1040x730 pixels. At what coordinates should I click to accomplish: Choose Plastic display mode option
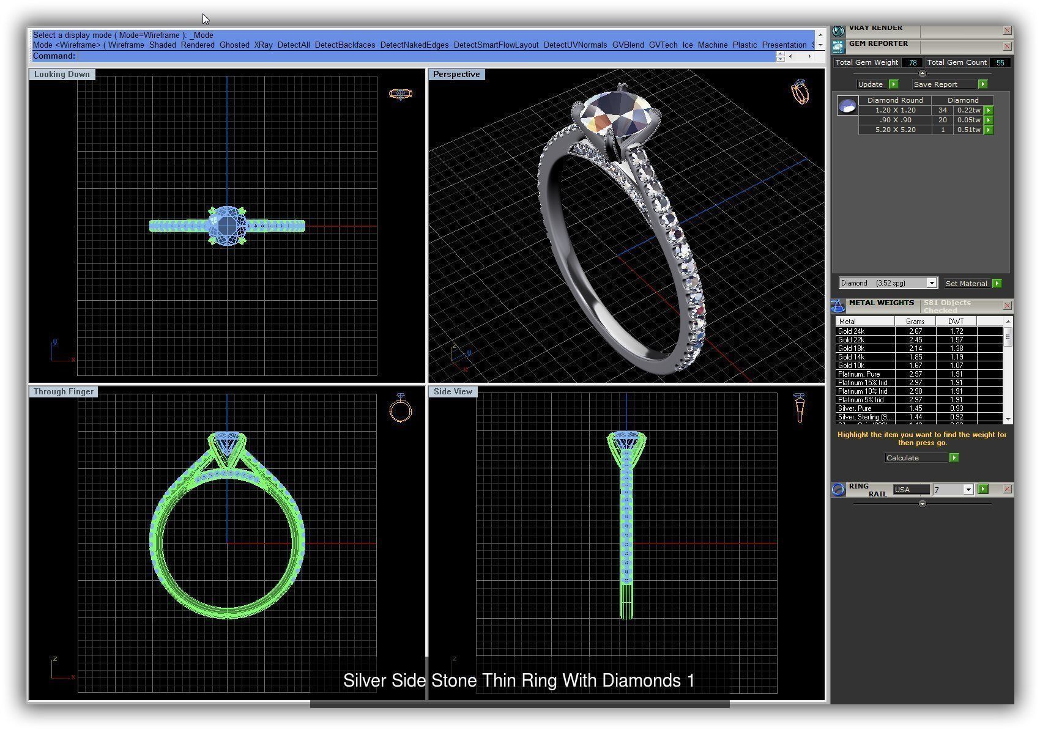tap(745, 45)
